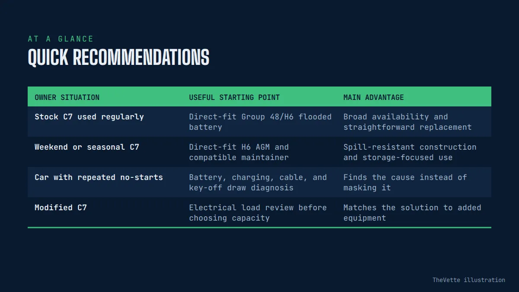
Task: Click the TheVette illustration credit text
Action: [x=469, y=280]
